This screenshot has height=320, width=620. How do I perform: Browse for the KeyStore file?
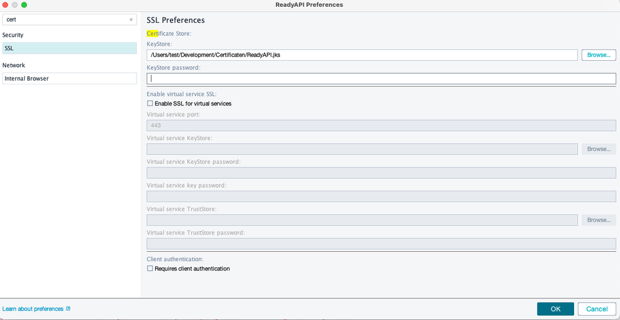599,55
